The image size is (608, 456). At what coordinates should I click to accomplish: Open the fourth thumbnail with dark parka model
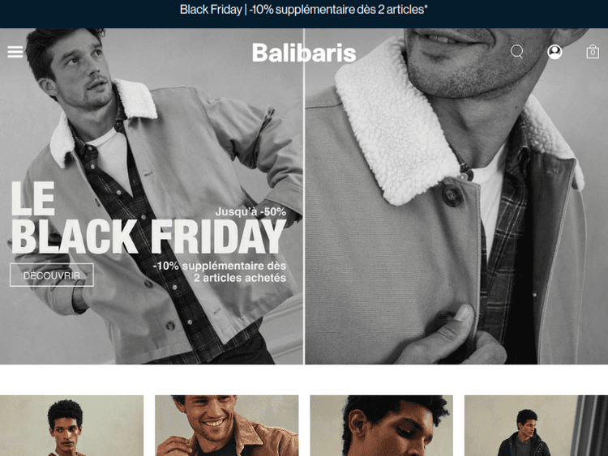point(537,425)
